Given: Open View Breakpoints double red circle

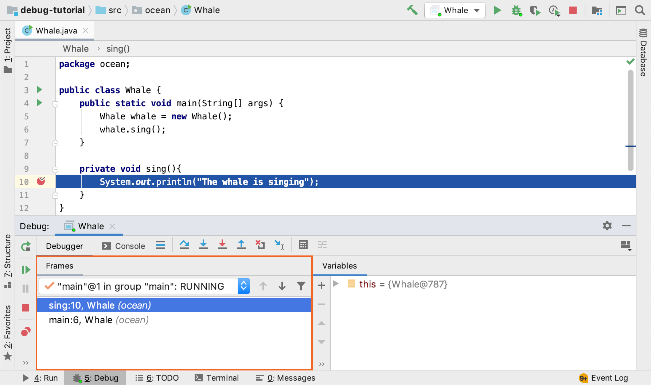Looking at the screenshot, I should tap(26, 332).
